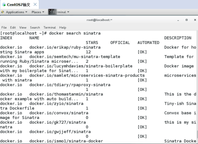Click 'Convox base i' description text

[x=180, y=113]
